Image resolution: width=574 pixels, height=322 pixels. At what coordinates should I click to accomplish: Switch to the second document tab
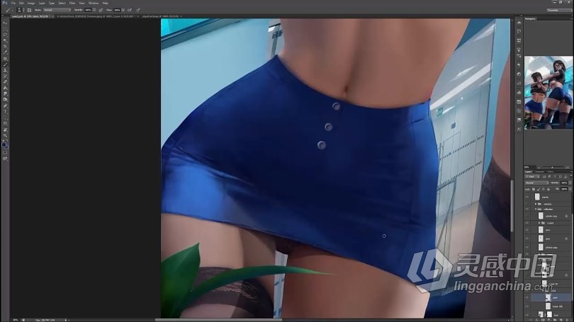coord(96,16)
